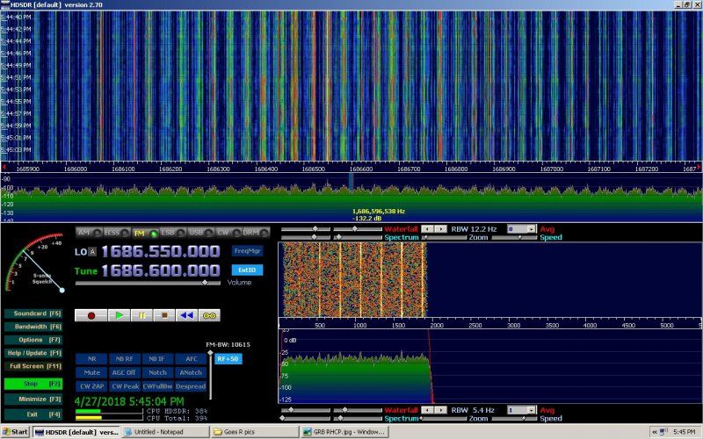
Task: Open Help / Update [F1]
Action: coord(33,353)
